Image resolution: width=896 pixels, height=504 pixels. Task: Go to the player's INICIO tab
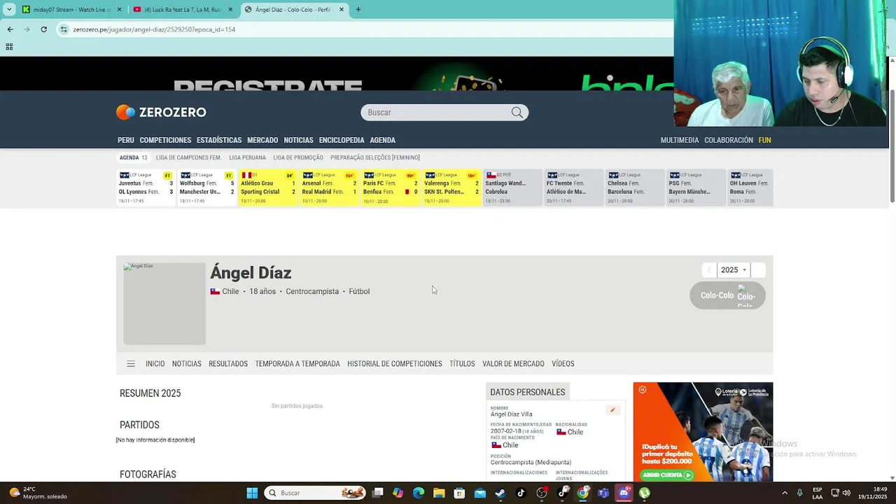click(155, 364)
